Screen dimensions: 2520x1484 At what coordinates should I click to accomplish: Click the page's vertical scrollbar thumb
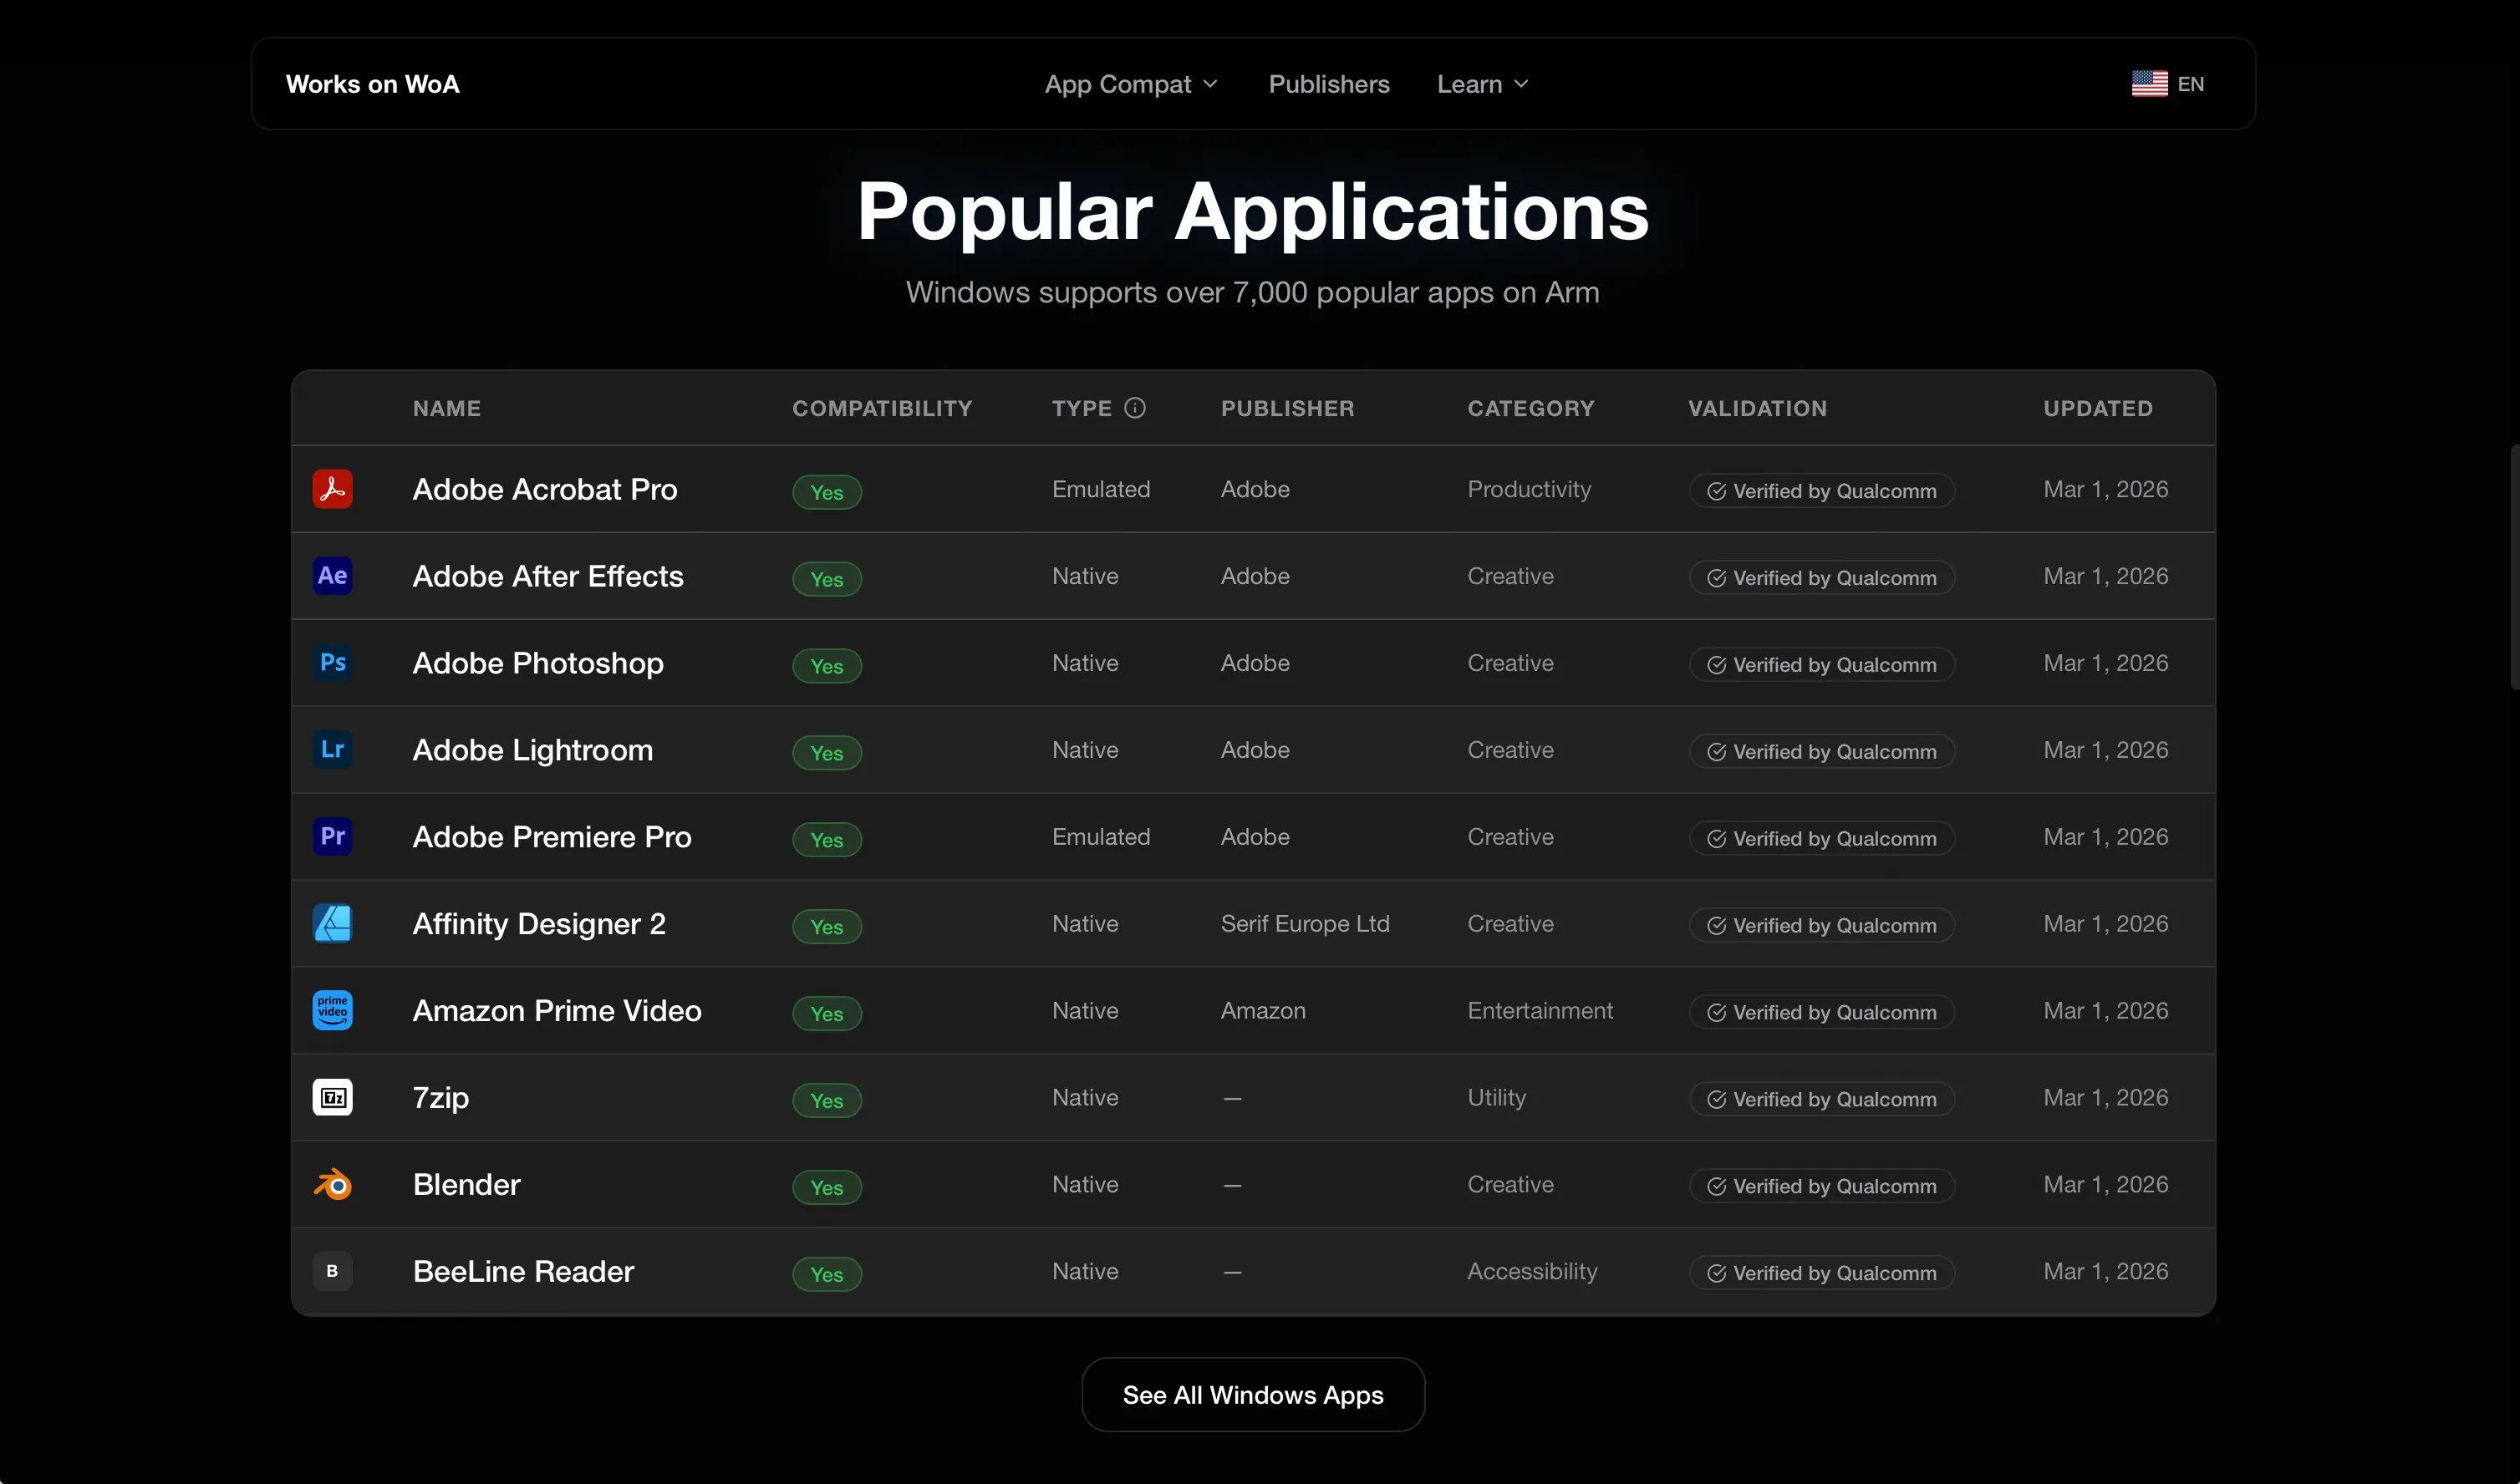pos(2515,567)
